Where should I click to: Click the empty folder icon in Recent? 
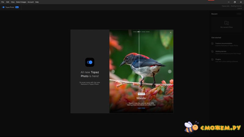click(226, 23)
